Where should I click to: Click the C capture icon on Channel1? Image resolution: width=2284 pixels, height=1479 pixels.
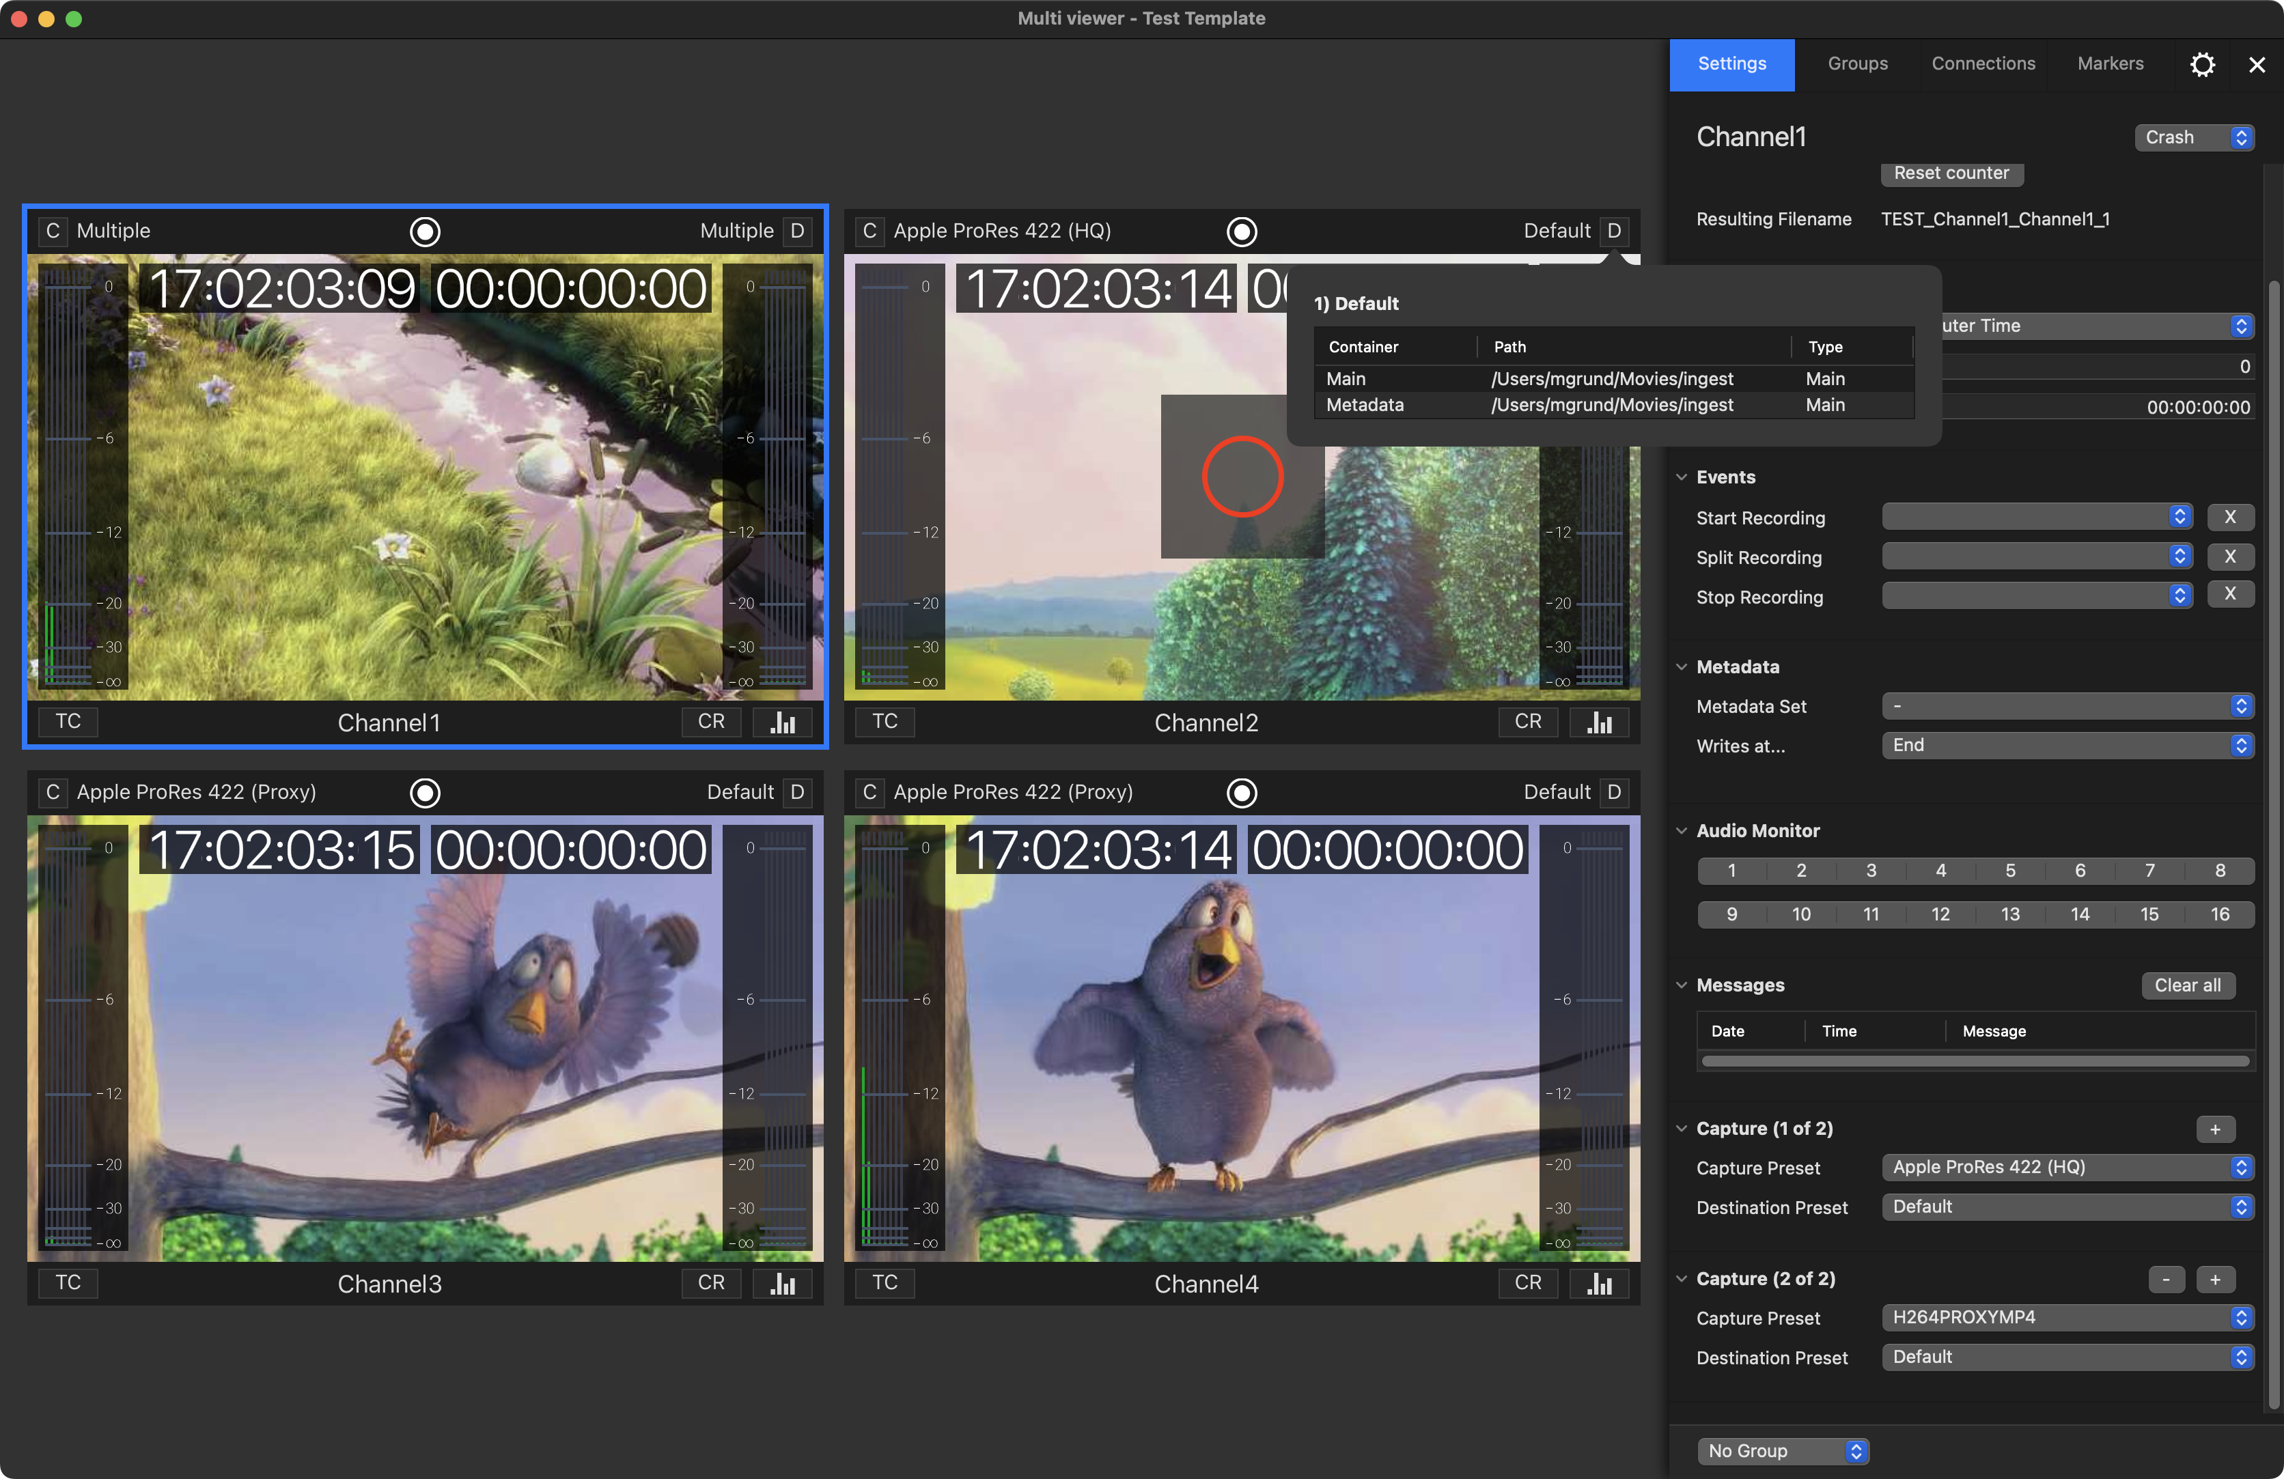pyautogui.click(x=53, y=231)
